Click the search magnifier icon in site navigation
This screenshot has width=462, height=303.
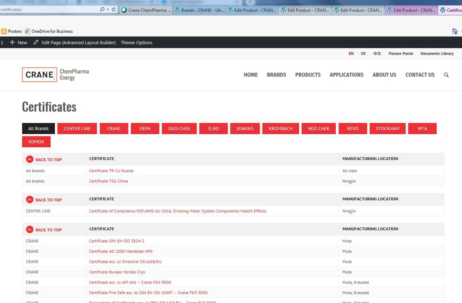point(446,75)
